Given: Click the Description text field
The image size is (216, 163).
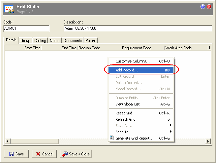Looking at the screenshot, I should point(138,29).
